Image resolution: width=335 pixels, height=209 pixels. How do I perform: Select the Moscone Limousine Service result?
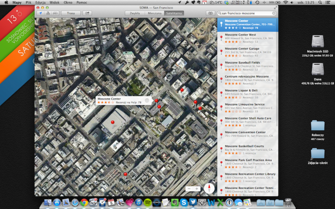coord(247,108)
